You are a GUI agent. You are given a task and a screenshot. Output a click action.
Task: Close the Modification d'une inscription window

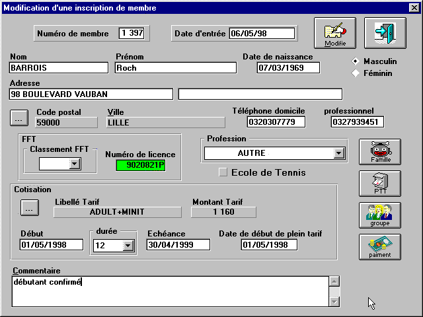414,7
